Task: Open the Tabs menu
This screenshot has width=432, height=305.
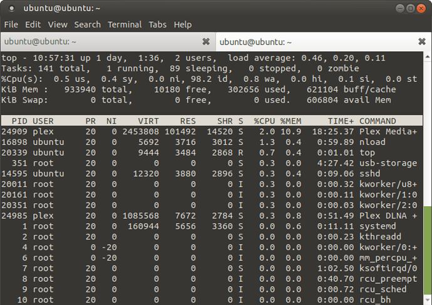Action: coord(158,24)
